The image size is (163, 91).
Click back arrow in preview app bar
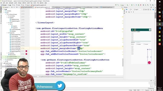pos(132,30)
